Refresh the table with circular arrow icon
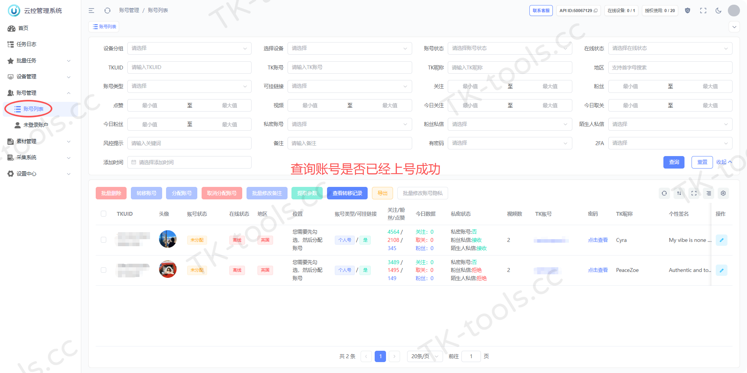Image resolution: width=747 pixels, height=373 pixels. (664, 193)
